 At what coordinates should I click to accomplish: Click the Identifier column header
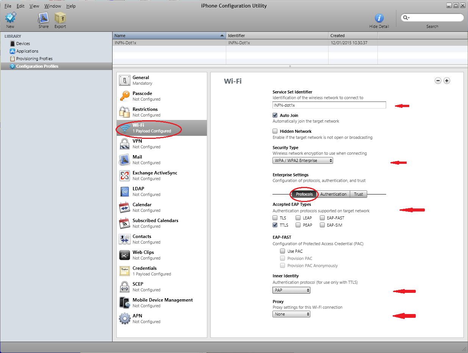(277, 36)
